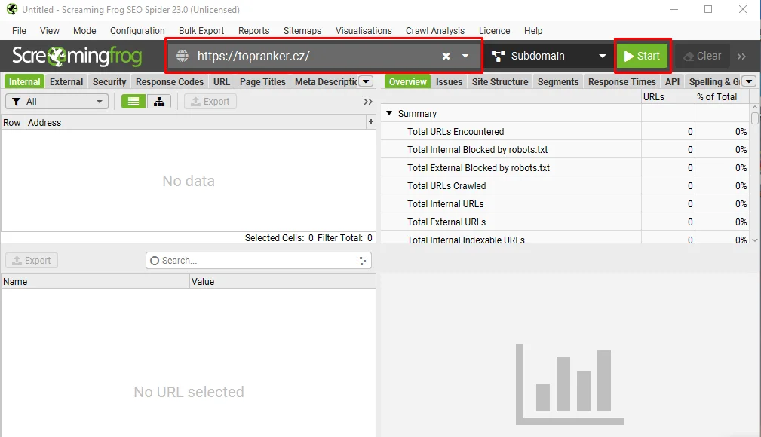This screenshot has width=761, height=437.
Task: Clear the URL with the X icon
Action: 446,57
